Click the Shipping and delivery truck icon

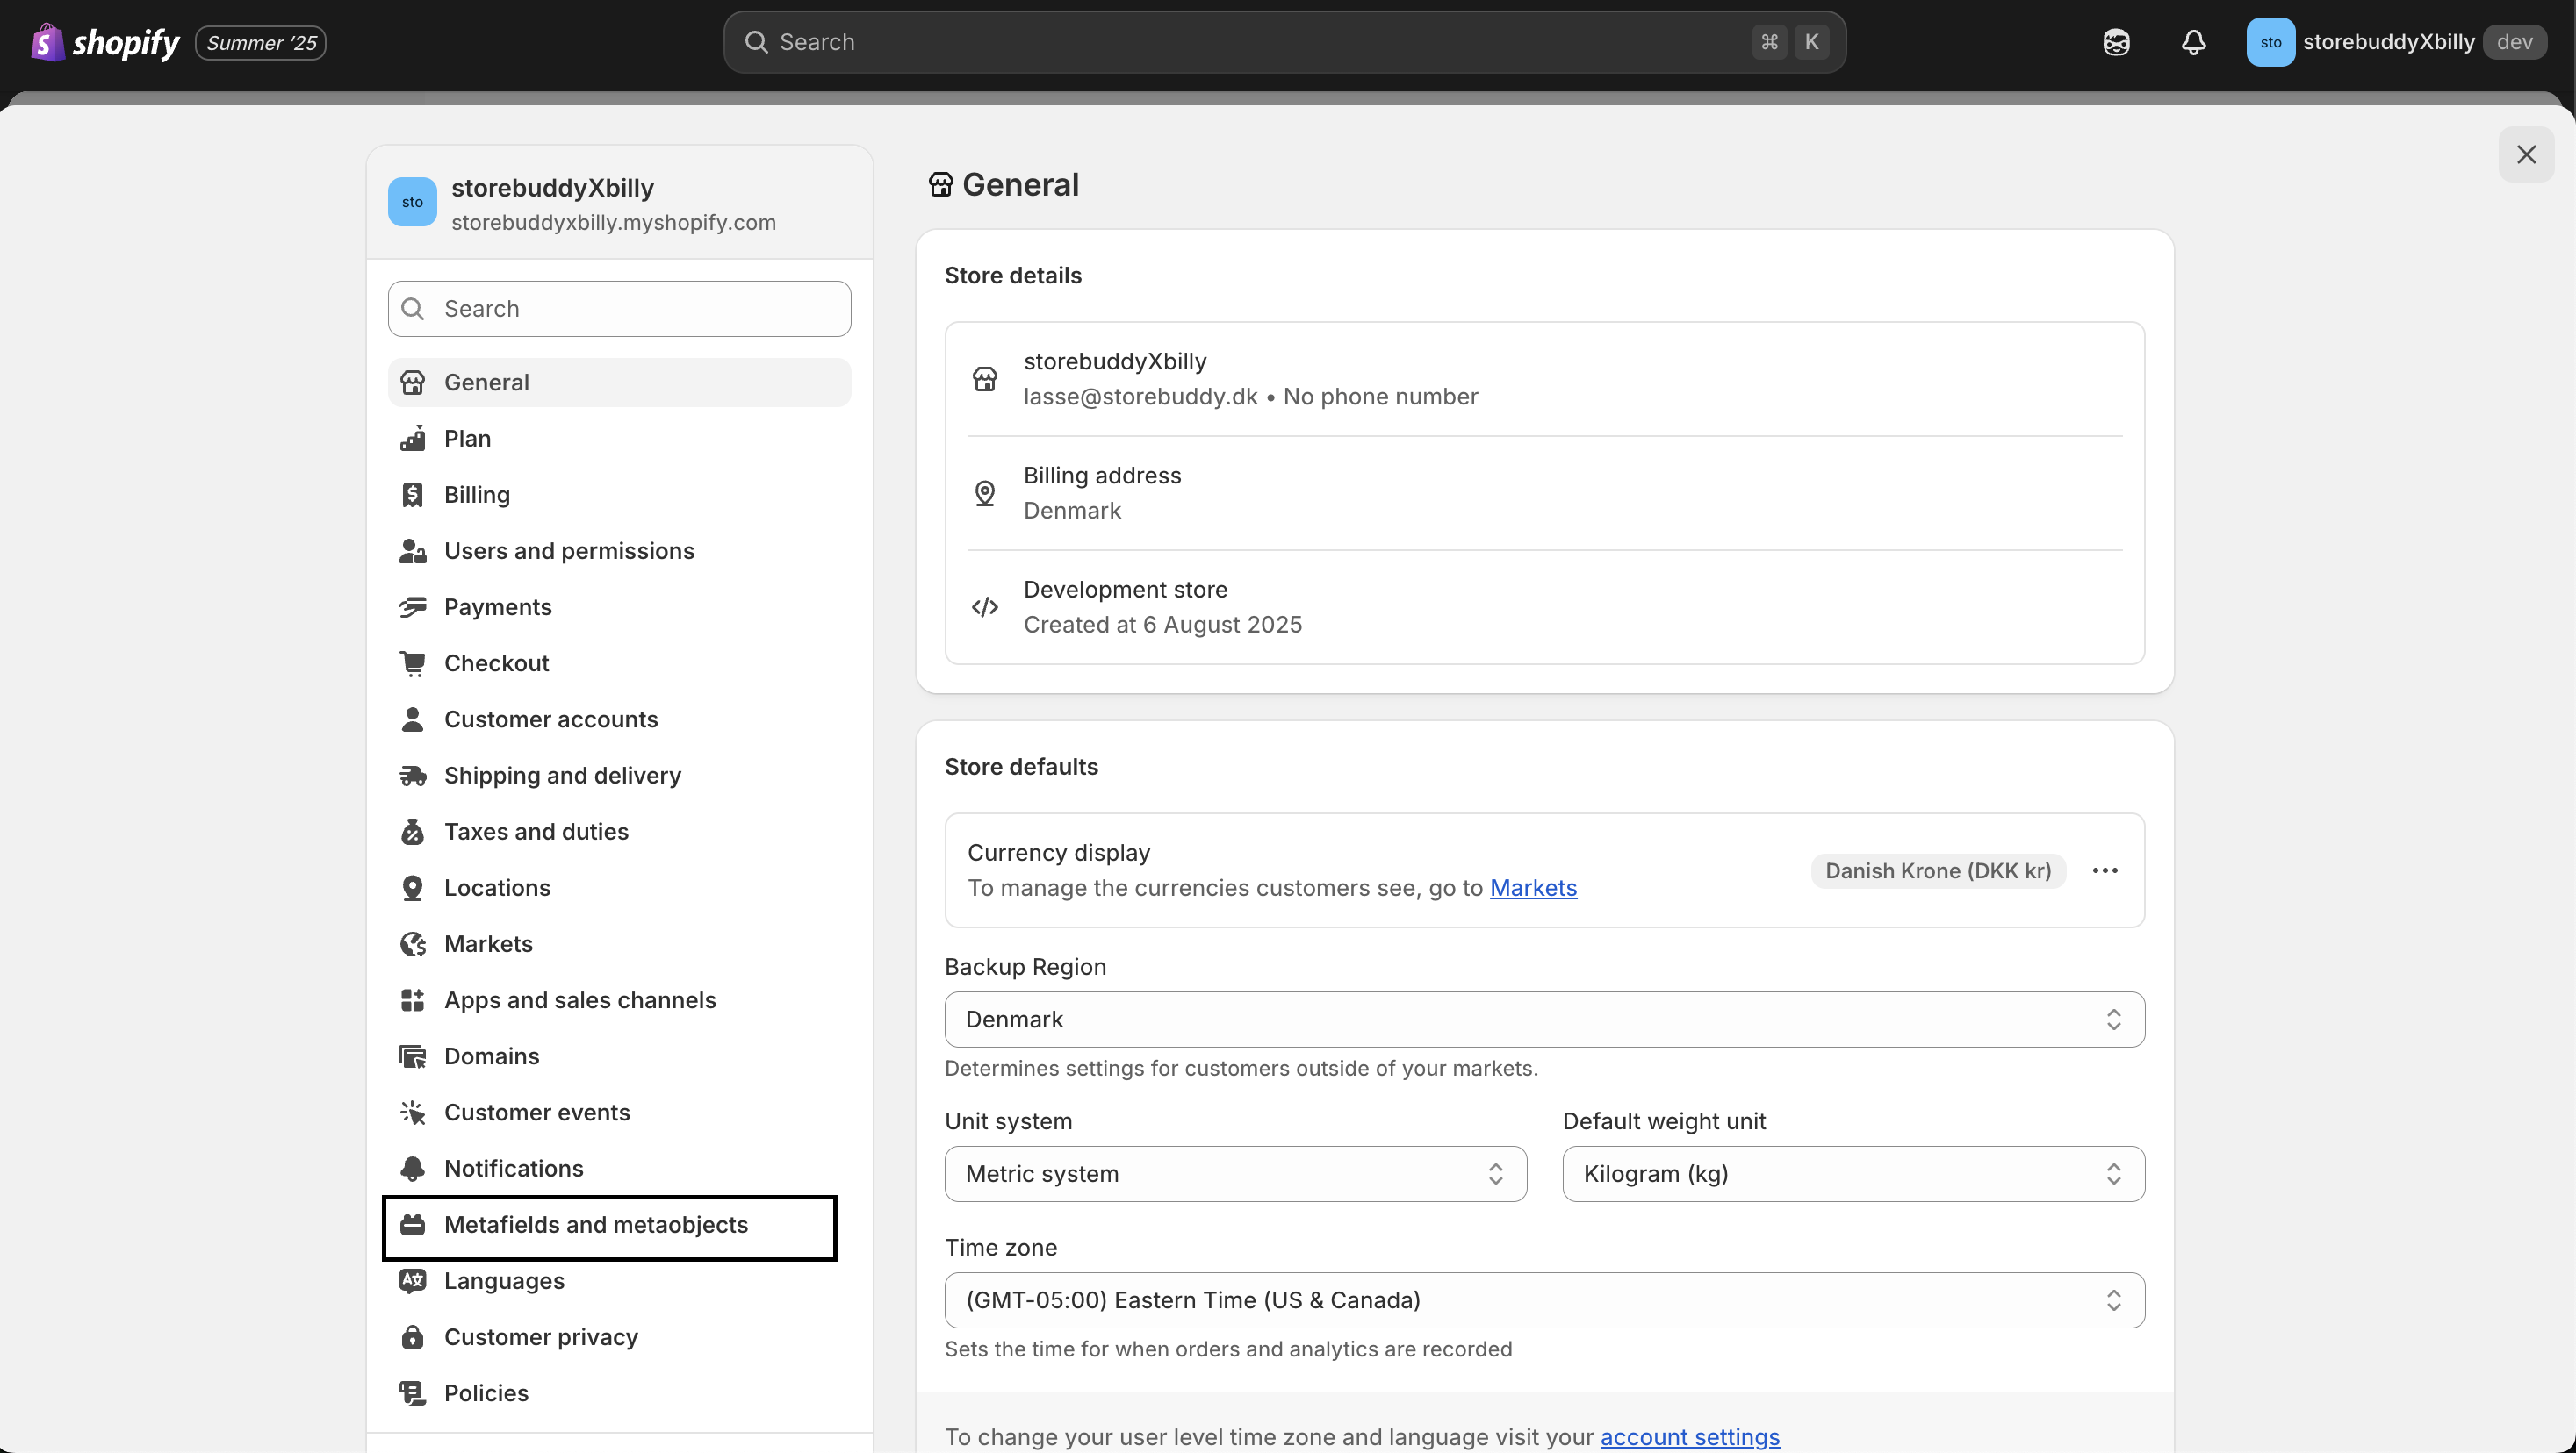[x=412, y=776]
